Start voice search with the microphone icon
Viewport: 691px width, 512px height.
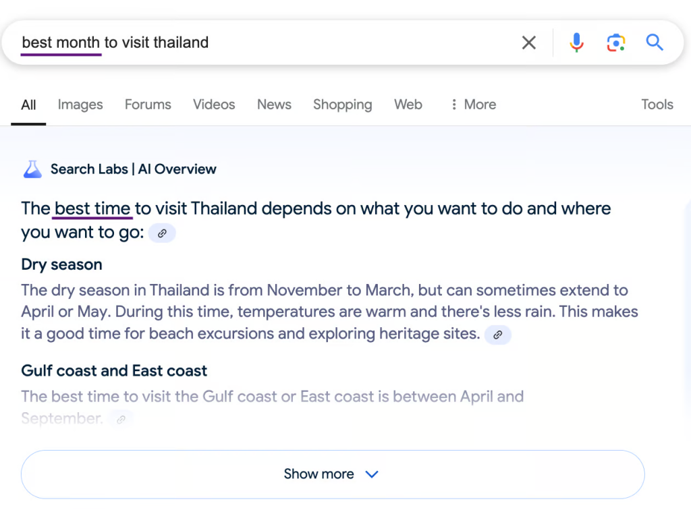576,43
